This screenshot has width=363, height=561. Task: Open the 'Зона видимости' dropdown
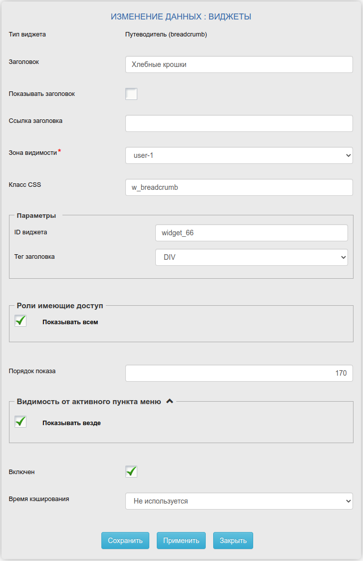[x=239, y=155]
